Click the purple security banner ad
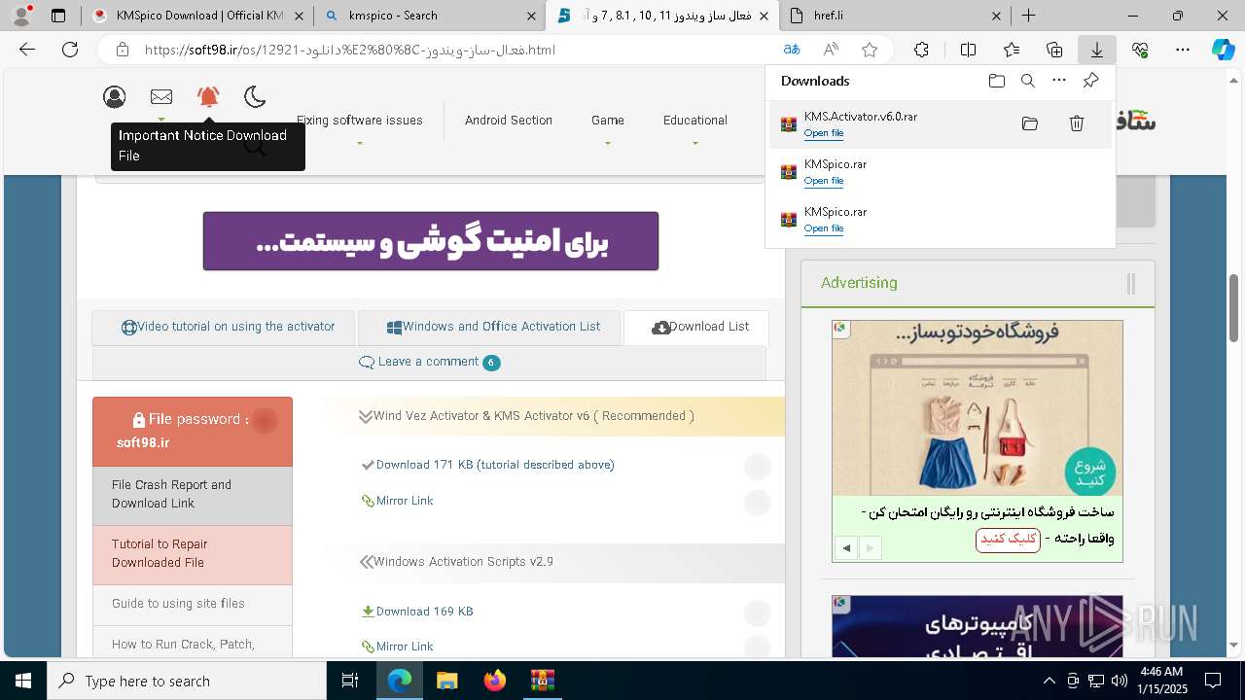 pyautogui.click(x=431, y=241)
